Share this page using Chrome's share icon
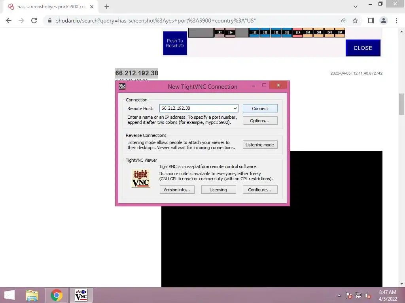Screen dimensions: 405x303 coord(343,21)
